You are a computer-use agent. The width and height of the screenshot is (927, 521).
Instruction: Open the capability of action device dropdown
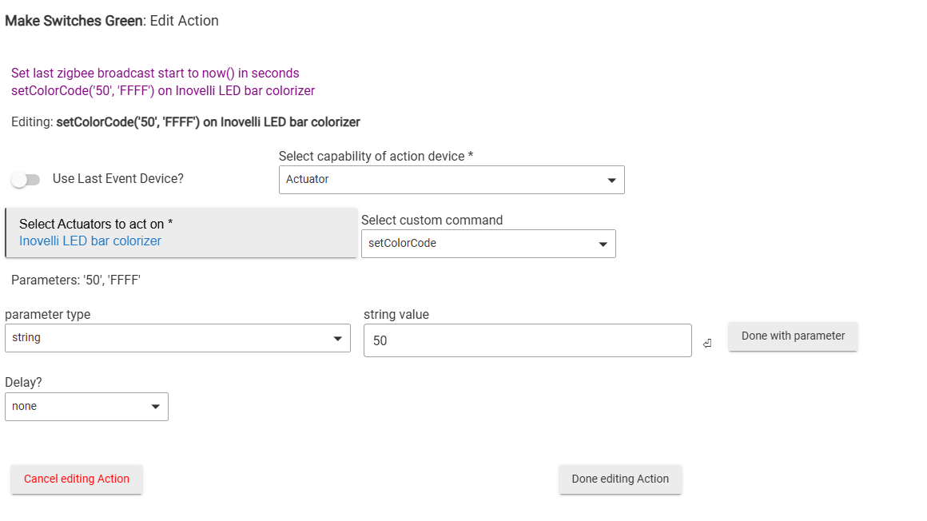[452, 180]
